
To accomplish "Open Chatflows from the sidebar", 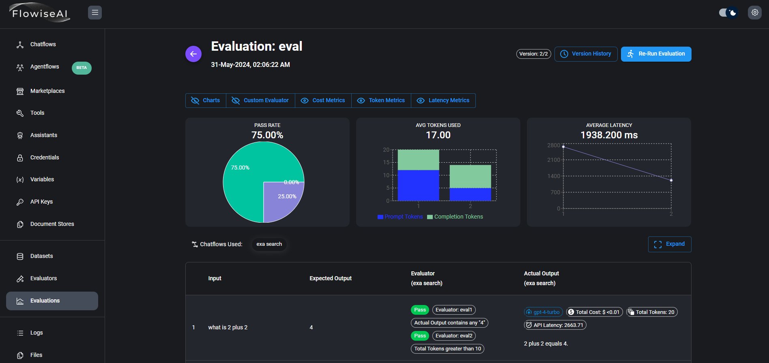I will coord(52,45).
